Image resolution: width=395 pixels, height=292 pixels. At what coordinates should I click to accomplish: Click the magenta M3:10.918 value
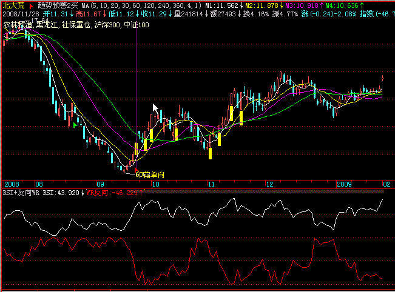click(302, 5)
